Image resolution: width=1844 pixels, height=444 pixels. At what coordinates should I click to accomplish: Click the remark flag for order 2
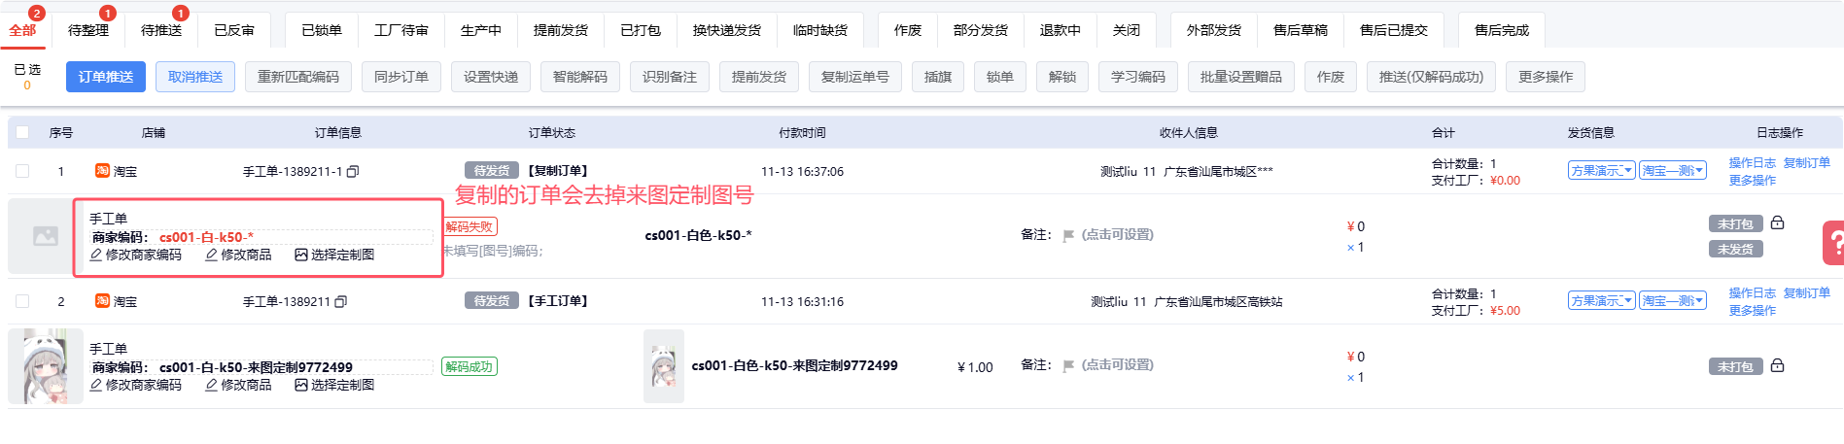tap(1068, 365)
